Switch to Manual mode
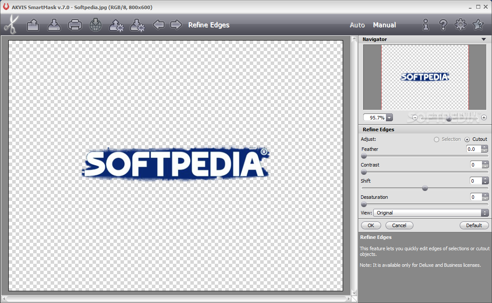This screenshot has height=303, width=492. pos(384,25)
